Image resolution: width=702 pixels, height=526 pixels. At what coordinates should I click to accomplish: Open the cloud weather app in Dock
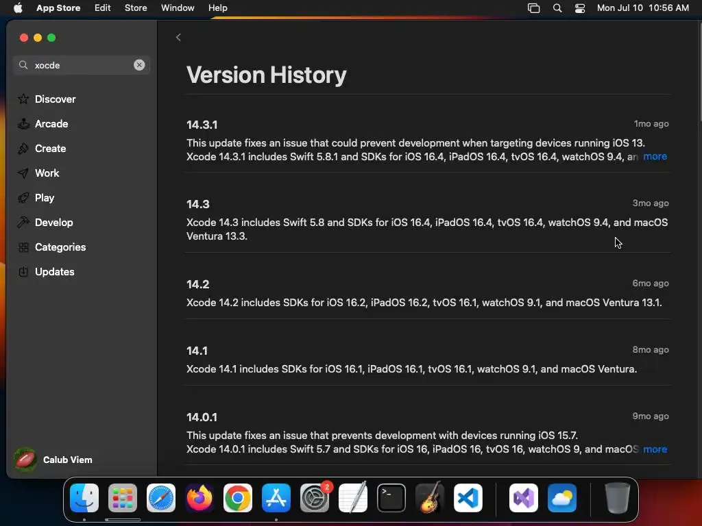pos(562,498)
